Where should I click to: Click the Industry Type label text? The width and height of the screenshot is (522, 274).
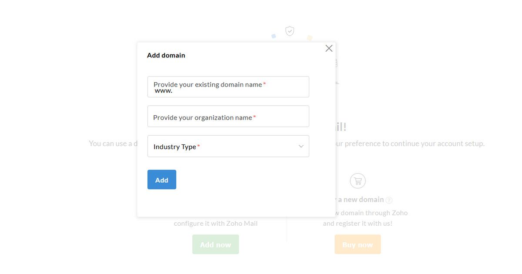(x=175, y=147)
